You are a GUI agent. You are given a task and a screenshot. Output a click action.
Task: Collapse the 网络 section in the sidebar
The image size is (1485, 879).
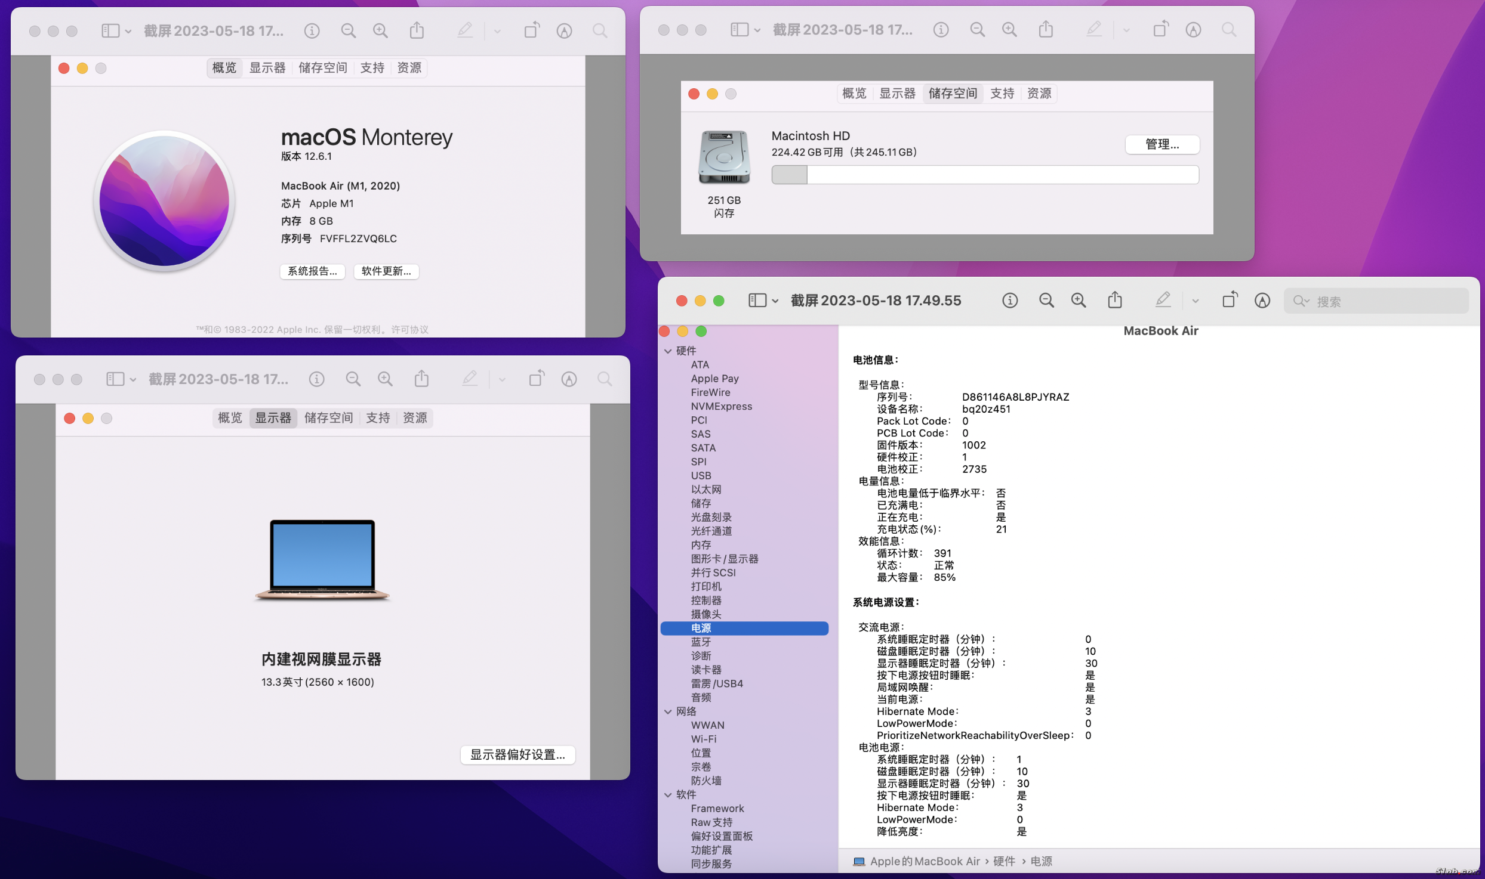pyautogui.click(x=668, y=711)
